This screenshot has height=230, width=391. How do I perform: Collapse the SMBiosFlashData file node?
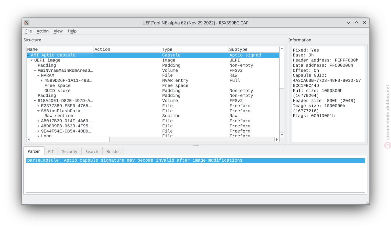tap(38, 111)
